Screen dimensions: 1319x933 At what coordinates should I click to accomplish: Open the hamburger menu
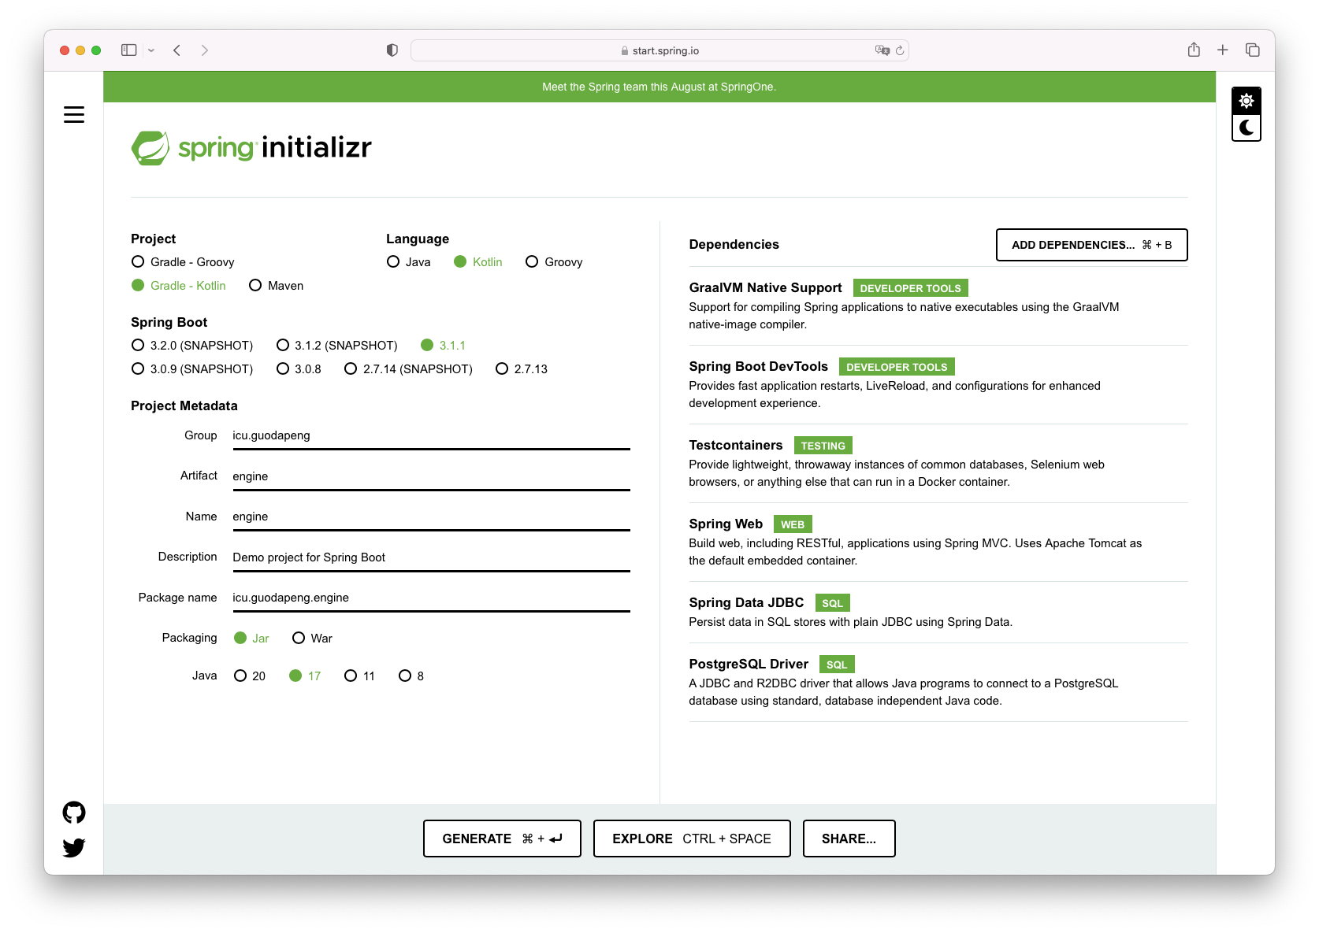74,115
